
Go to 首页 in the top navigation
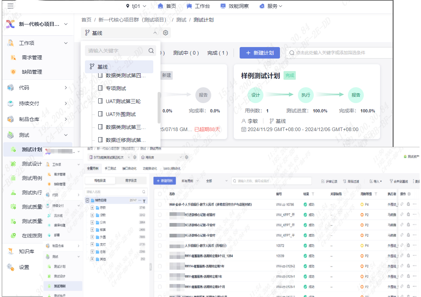167,6
